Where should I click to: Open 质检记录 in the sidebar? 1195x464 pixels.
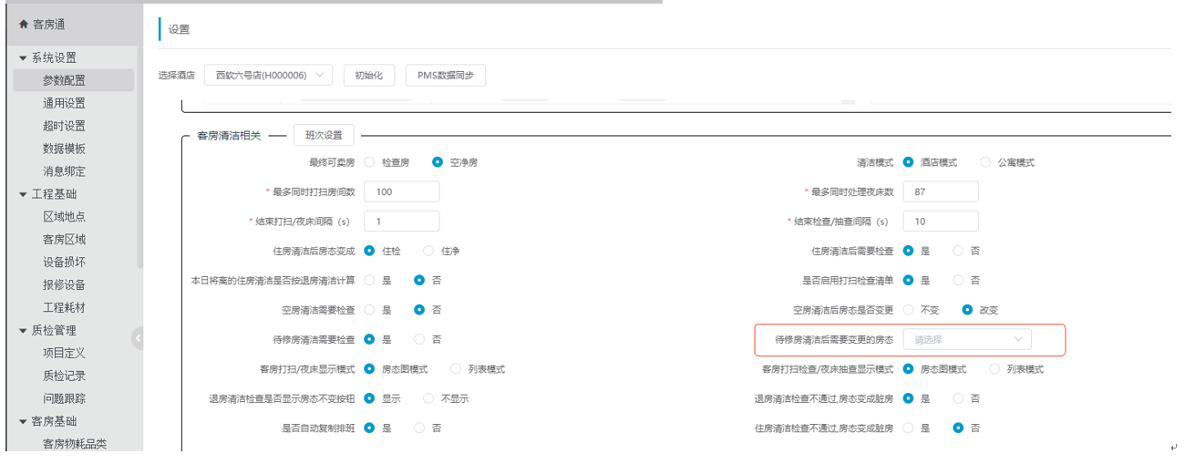click(64, 376)
